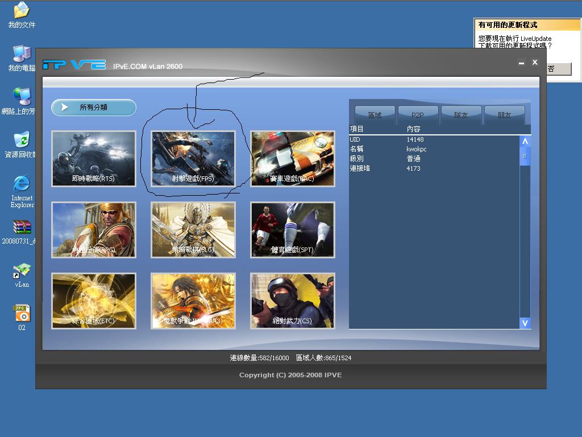Open the 角色扮演(RPG) category tile
Screen dimensions: 582x437
pos(94,230)
